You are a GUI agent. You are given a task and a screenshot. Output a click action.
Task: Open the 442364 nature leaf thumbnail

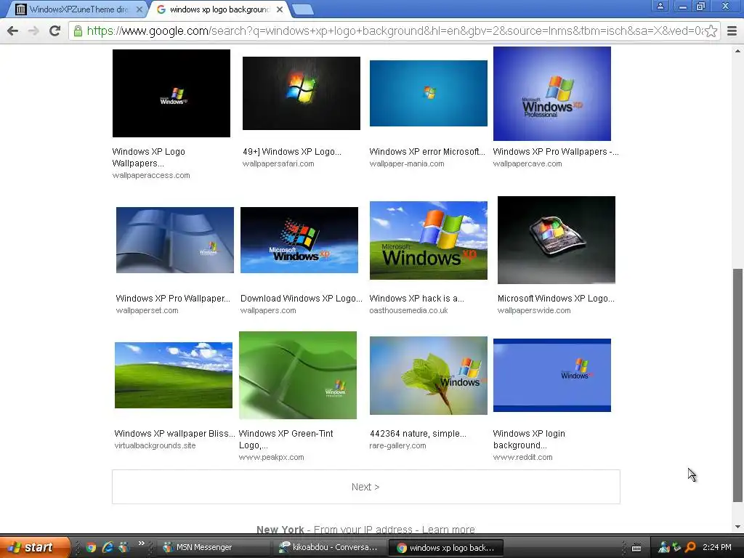[x=429, y=376]
